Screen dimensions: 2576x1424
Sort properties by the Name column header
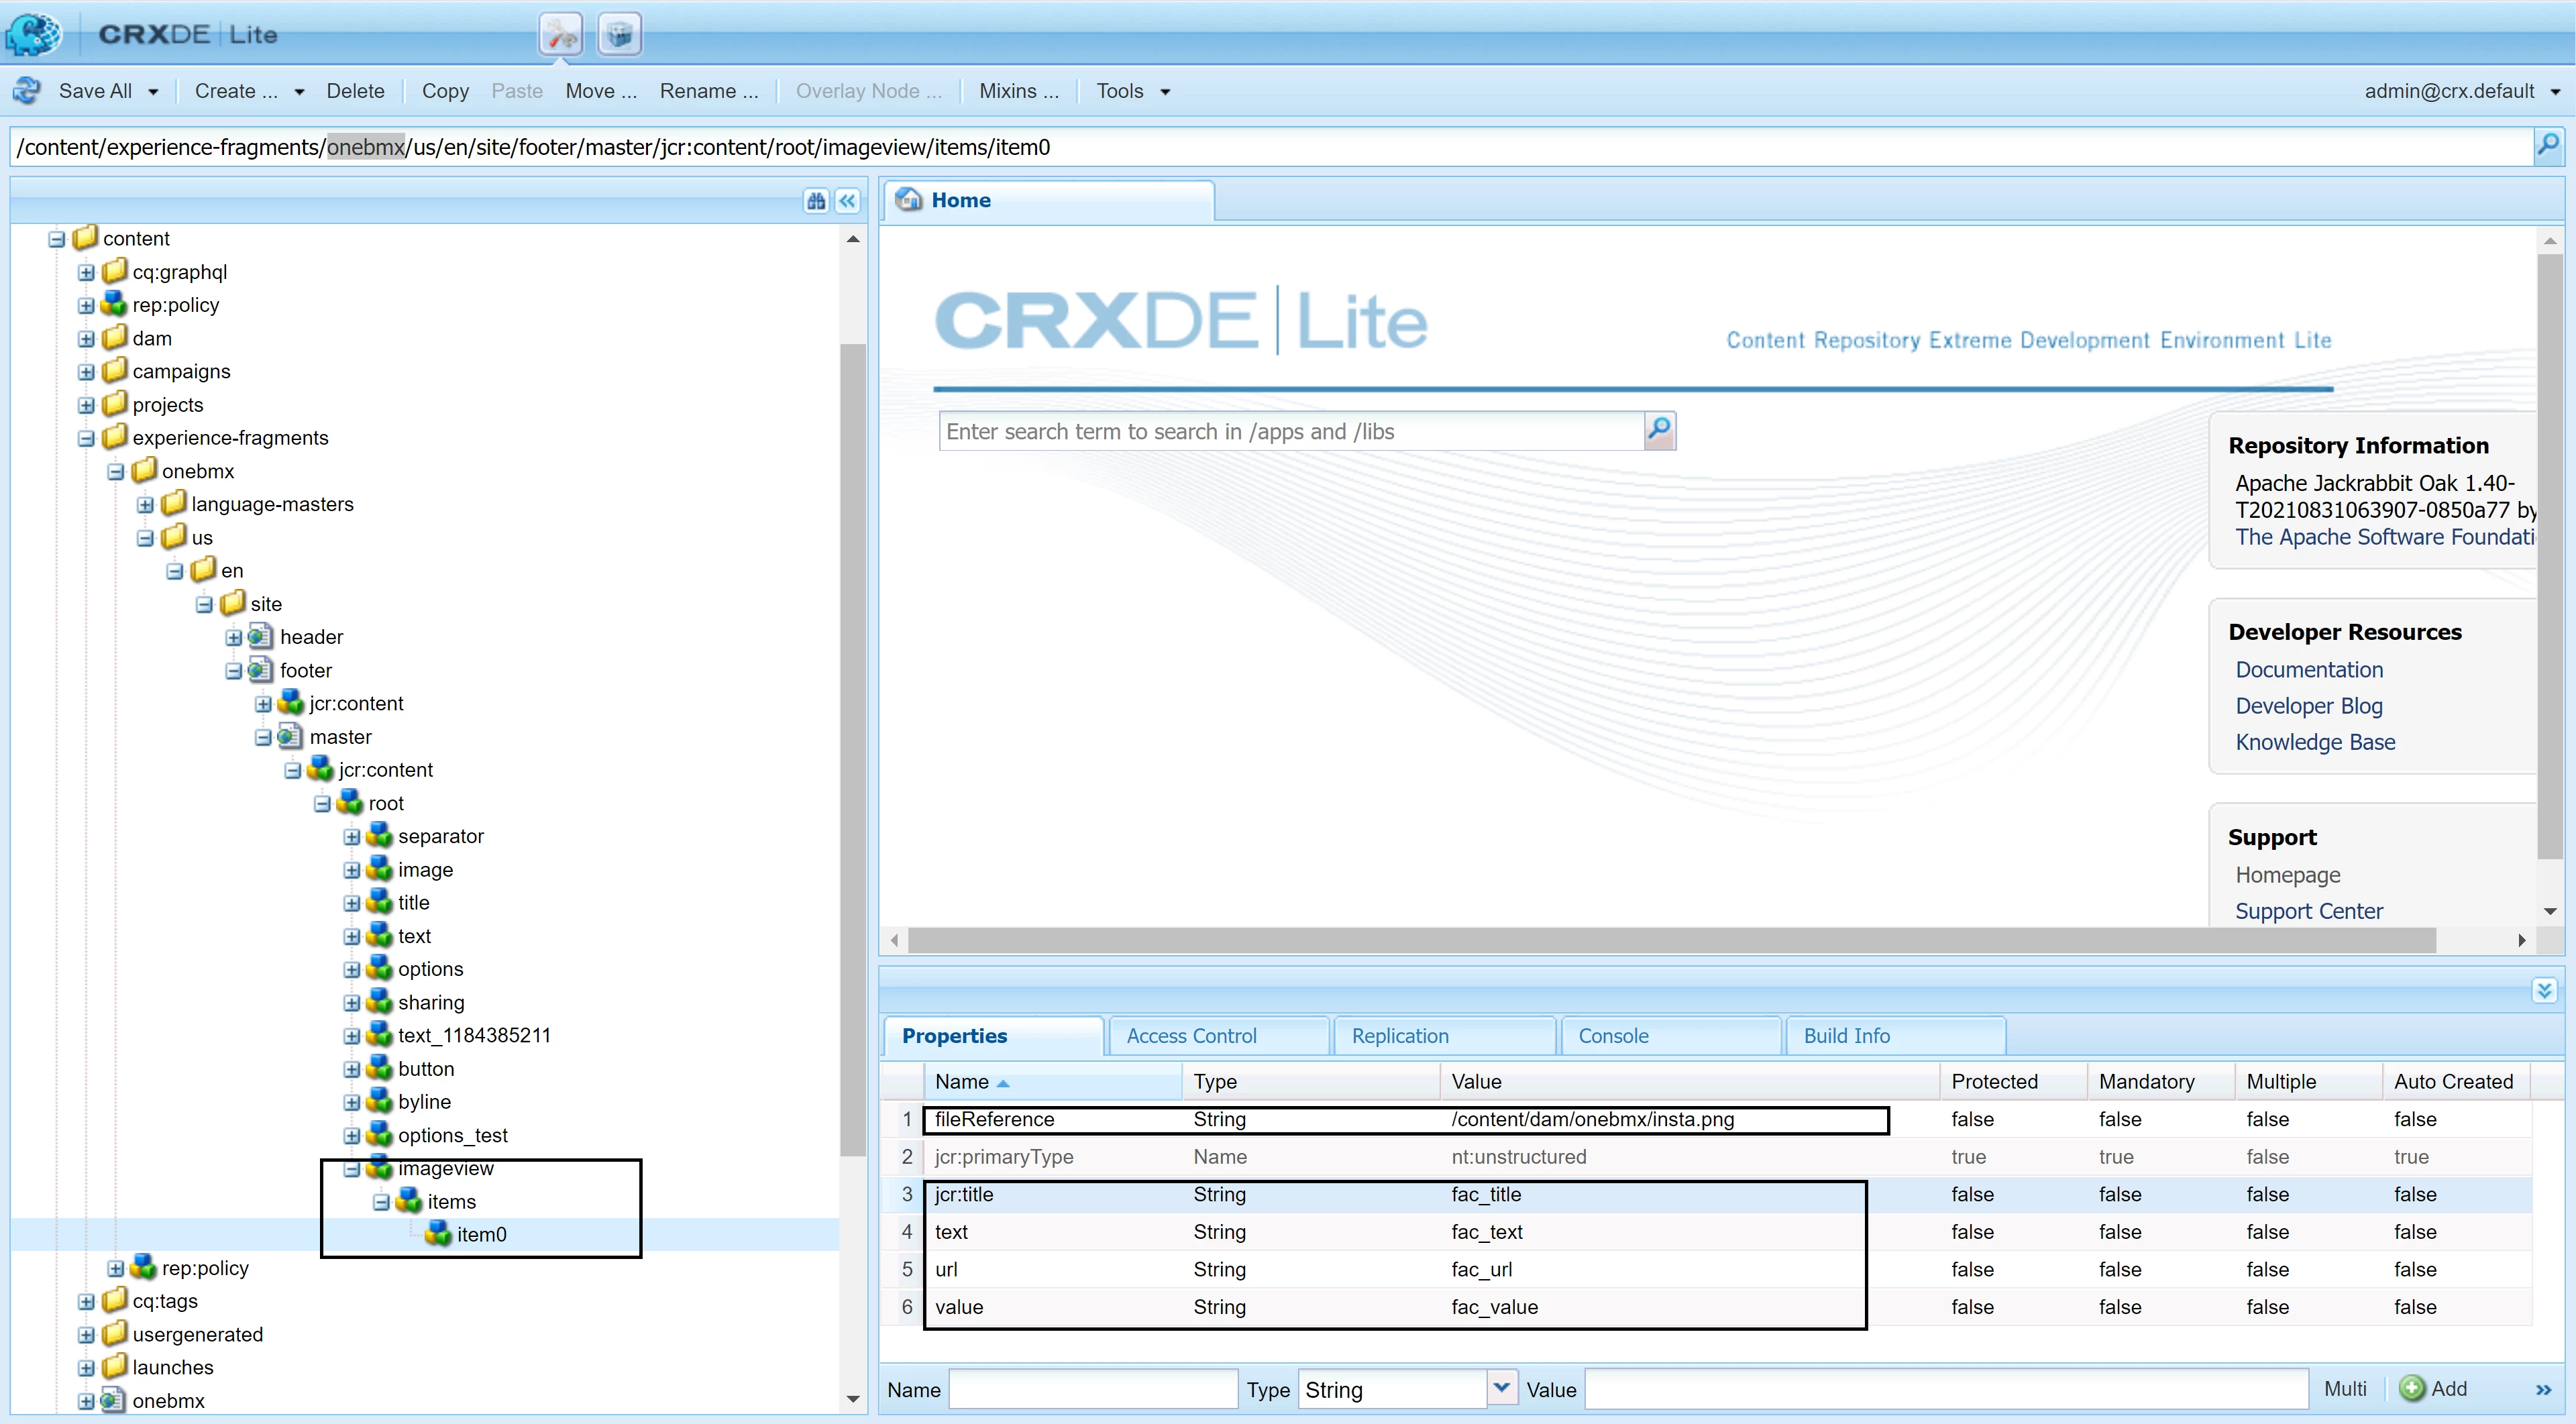click(x=962, y=1082)
